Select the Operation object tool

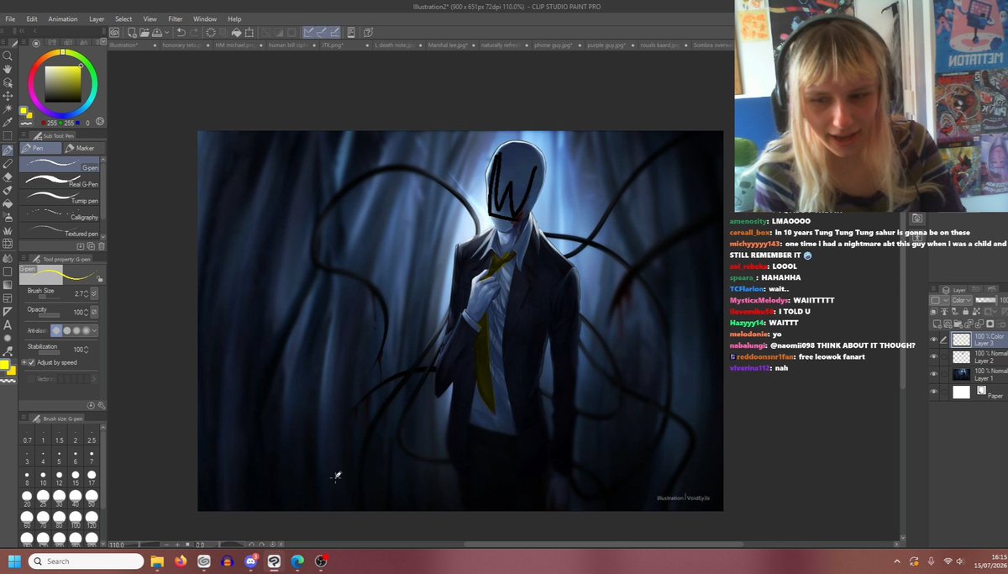[x=8, y=83]
